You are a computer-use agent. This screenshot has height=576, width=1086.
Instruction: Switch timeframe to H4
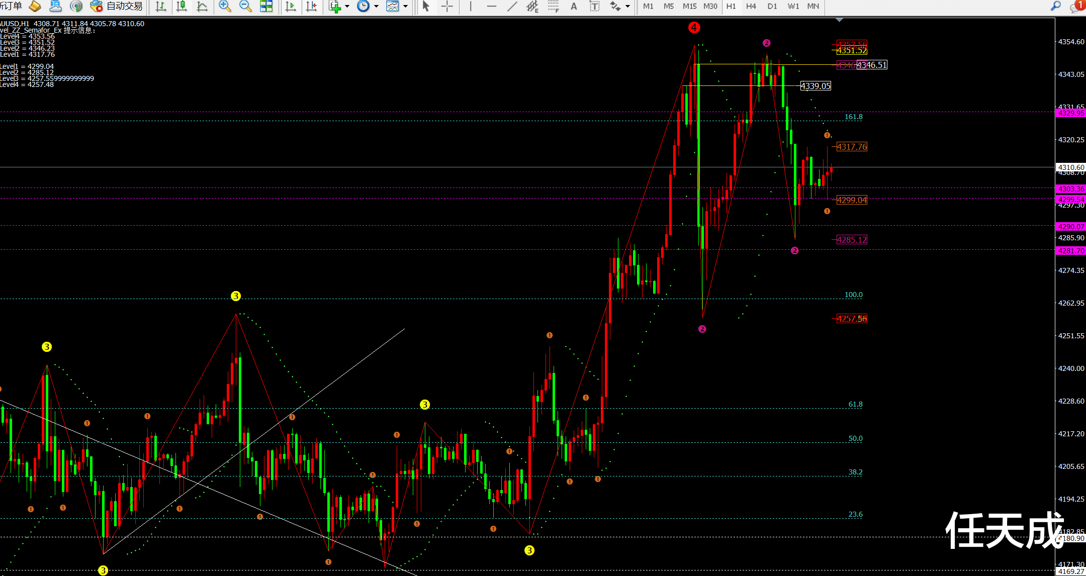751,6
